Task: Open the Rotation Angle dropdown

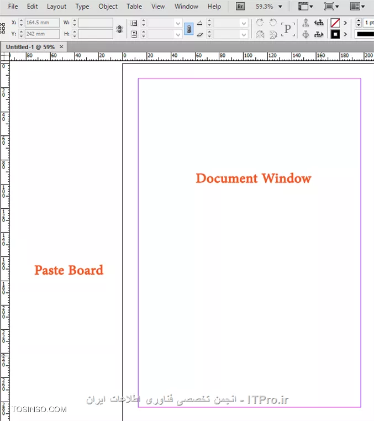Action: coord(244,23)
